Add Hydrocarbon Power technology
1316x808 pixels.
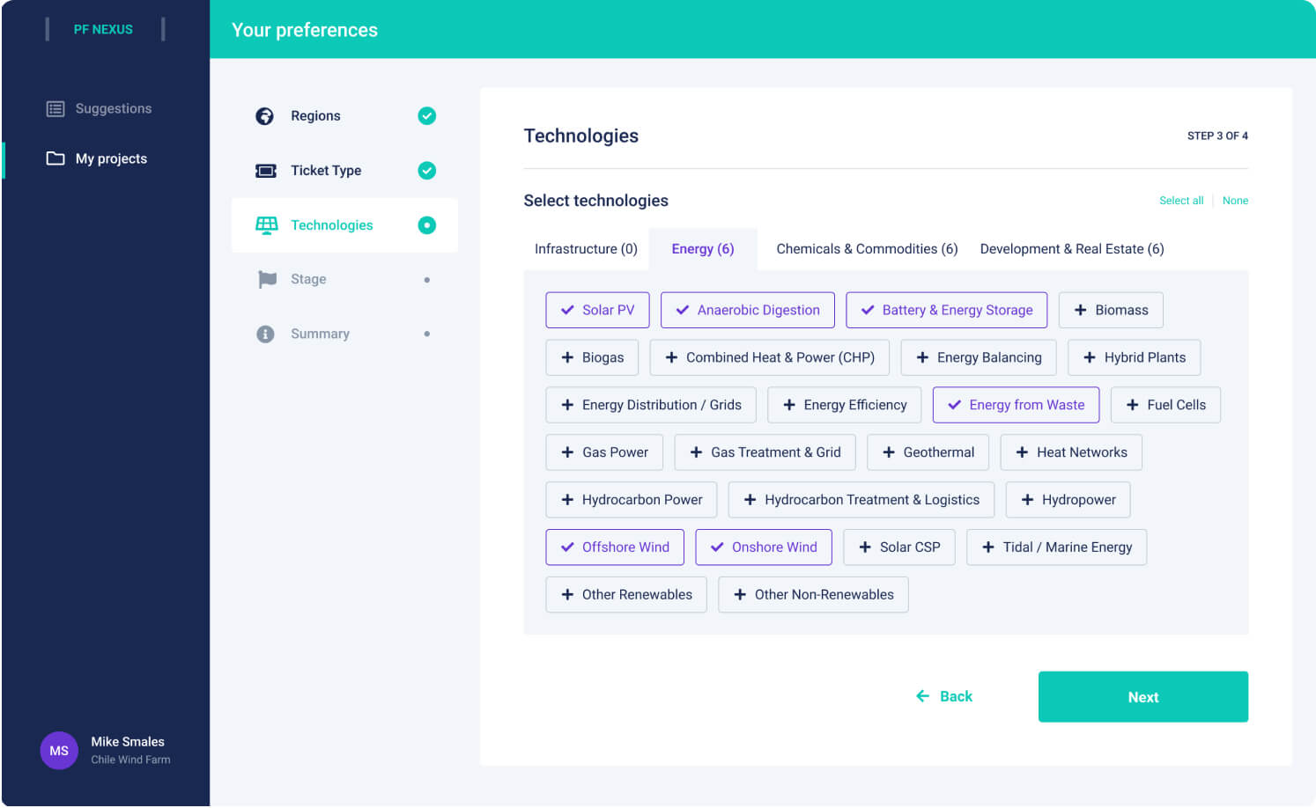click(632, 500)
